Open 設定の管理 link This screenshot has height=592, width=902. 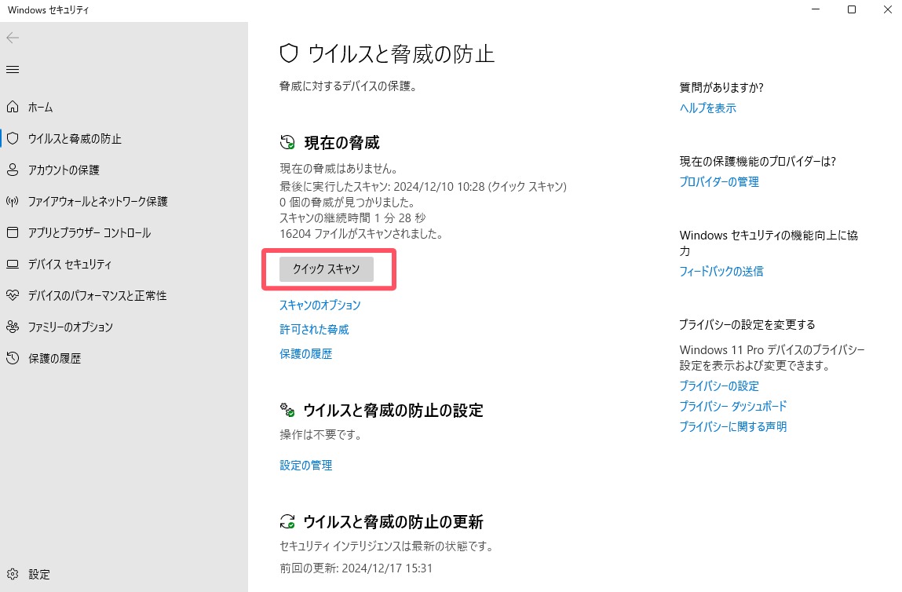click(306, 465)
